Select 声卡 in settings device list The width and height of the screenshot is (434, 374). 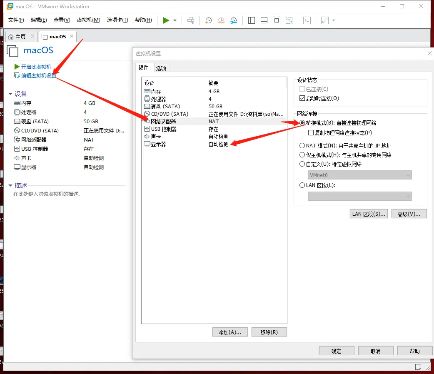coord(214,137)
